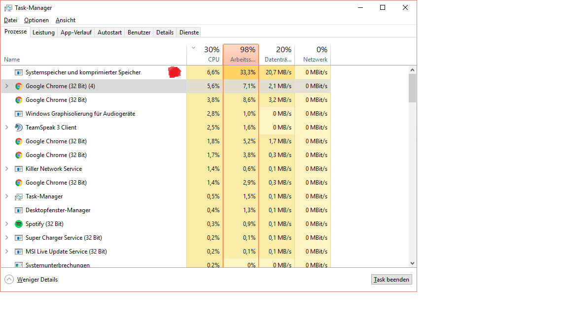Click the Weniger Details circular arrow icon
Image resolution: width=568 pixels, height=319 pixels.
click(9, 280)
